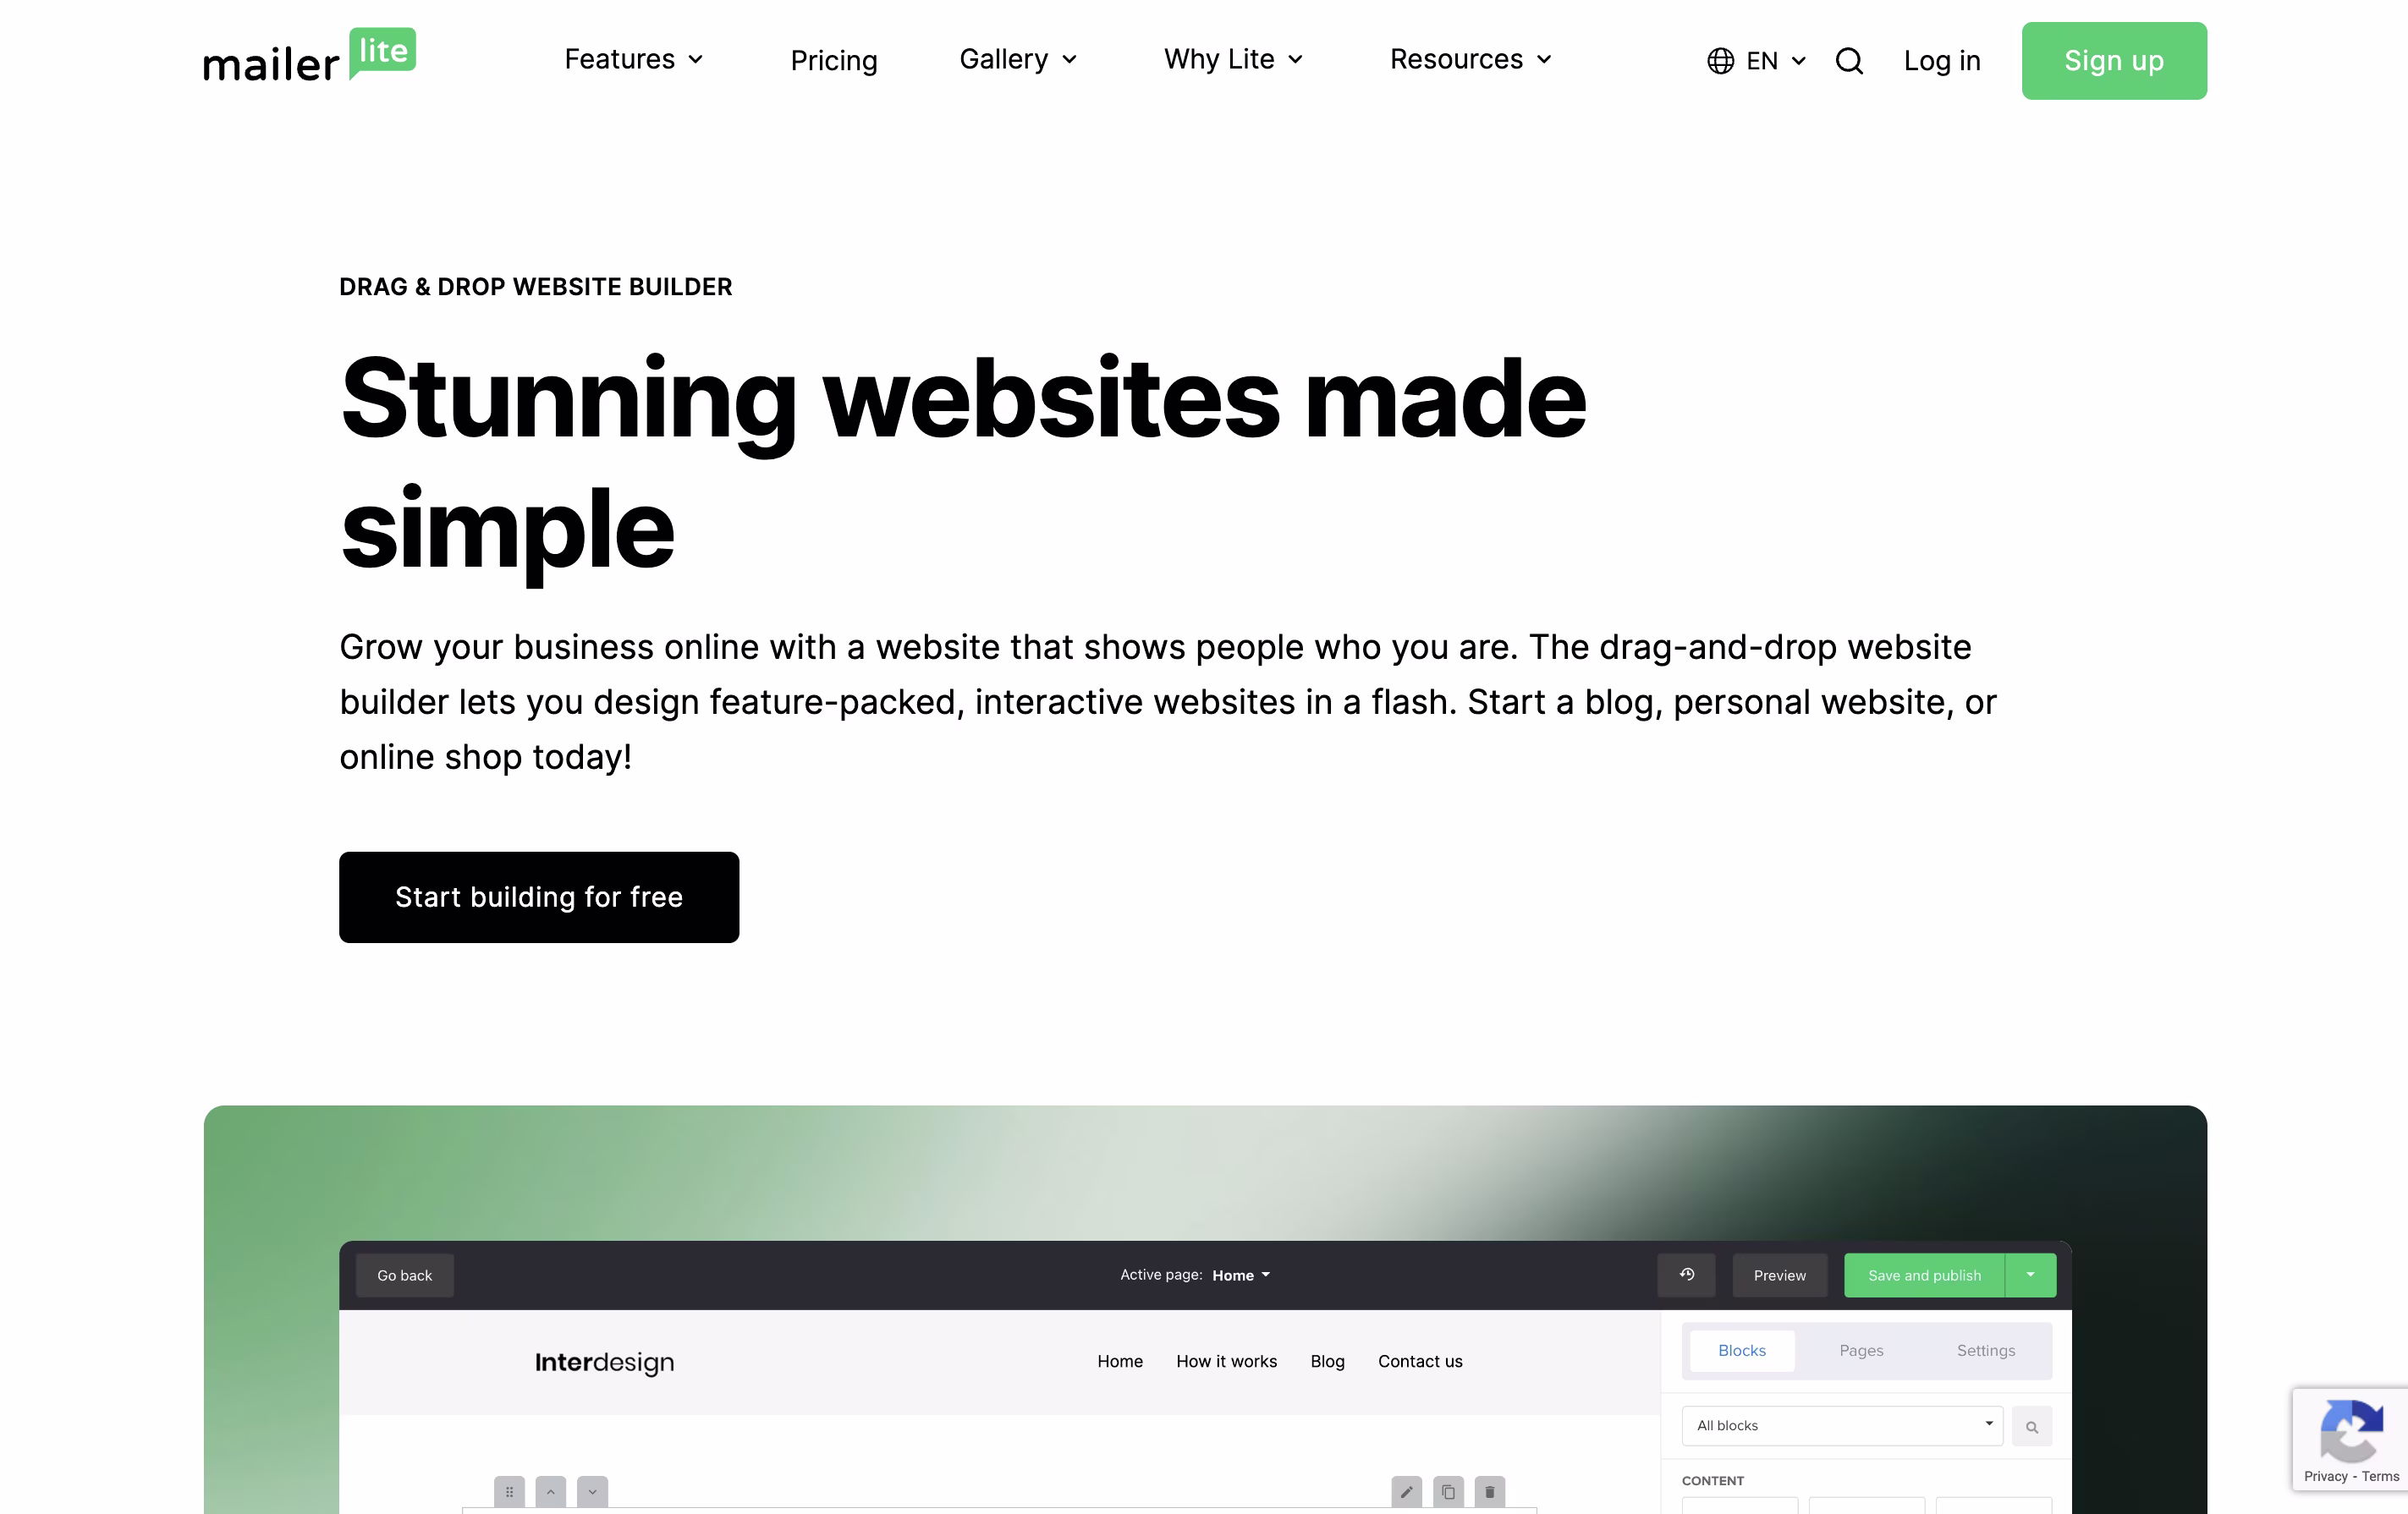2408x1514 pixels.
Task: Click the block search magnifier in the sidebar
Action: [2032, 1426]
